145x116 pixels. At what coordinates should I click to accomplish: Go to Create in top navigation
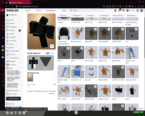point(64,10)
